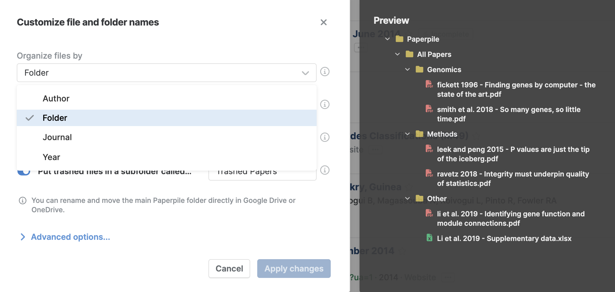Image resolution: width=615 pixels, height=292 pixels.
Task: Click info icon next to Organize files dropdown
Action: (x=325, y=72)
